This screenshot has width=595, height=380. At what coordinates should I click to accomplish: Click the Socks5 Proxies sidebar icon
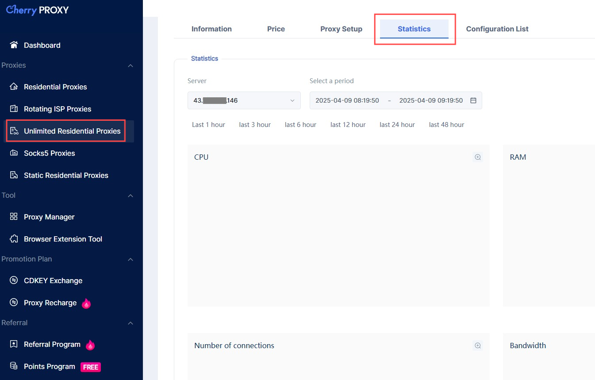tap(14, 153)
